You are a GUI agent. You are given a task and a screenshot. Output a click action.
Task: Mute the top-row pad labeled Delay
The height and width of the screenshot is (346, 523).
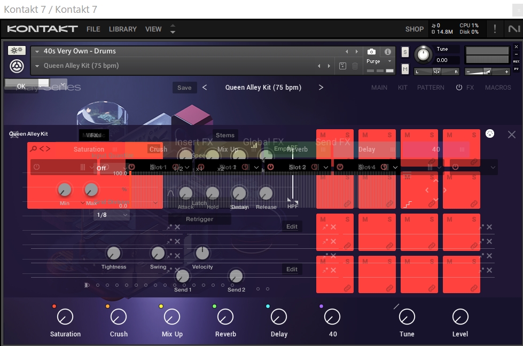pyautogui.click(x=365, y=135)
